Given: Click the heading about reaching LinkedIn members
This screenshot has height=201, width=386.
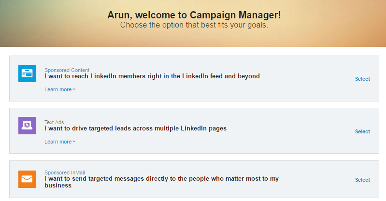Looking at the screenshot, I should [152, 76].
